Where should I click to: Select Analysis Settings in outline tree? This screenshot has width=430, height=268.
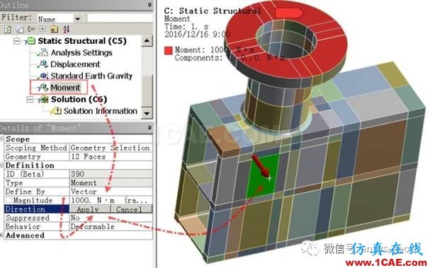click(x=81, y=52)
